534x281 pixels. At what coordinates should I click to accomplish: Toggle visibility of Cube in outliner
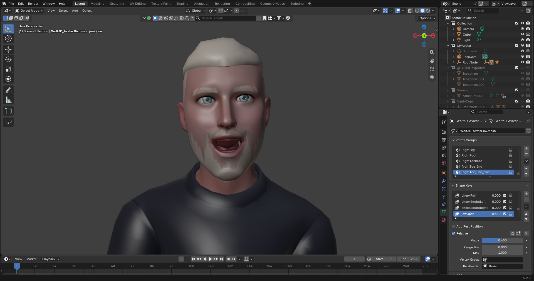click(x=522, y=35)
